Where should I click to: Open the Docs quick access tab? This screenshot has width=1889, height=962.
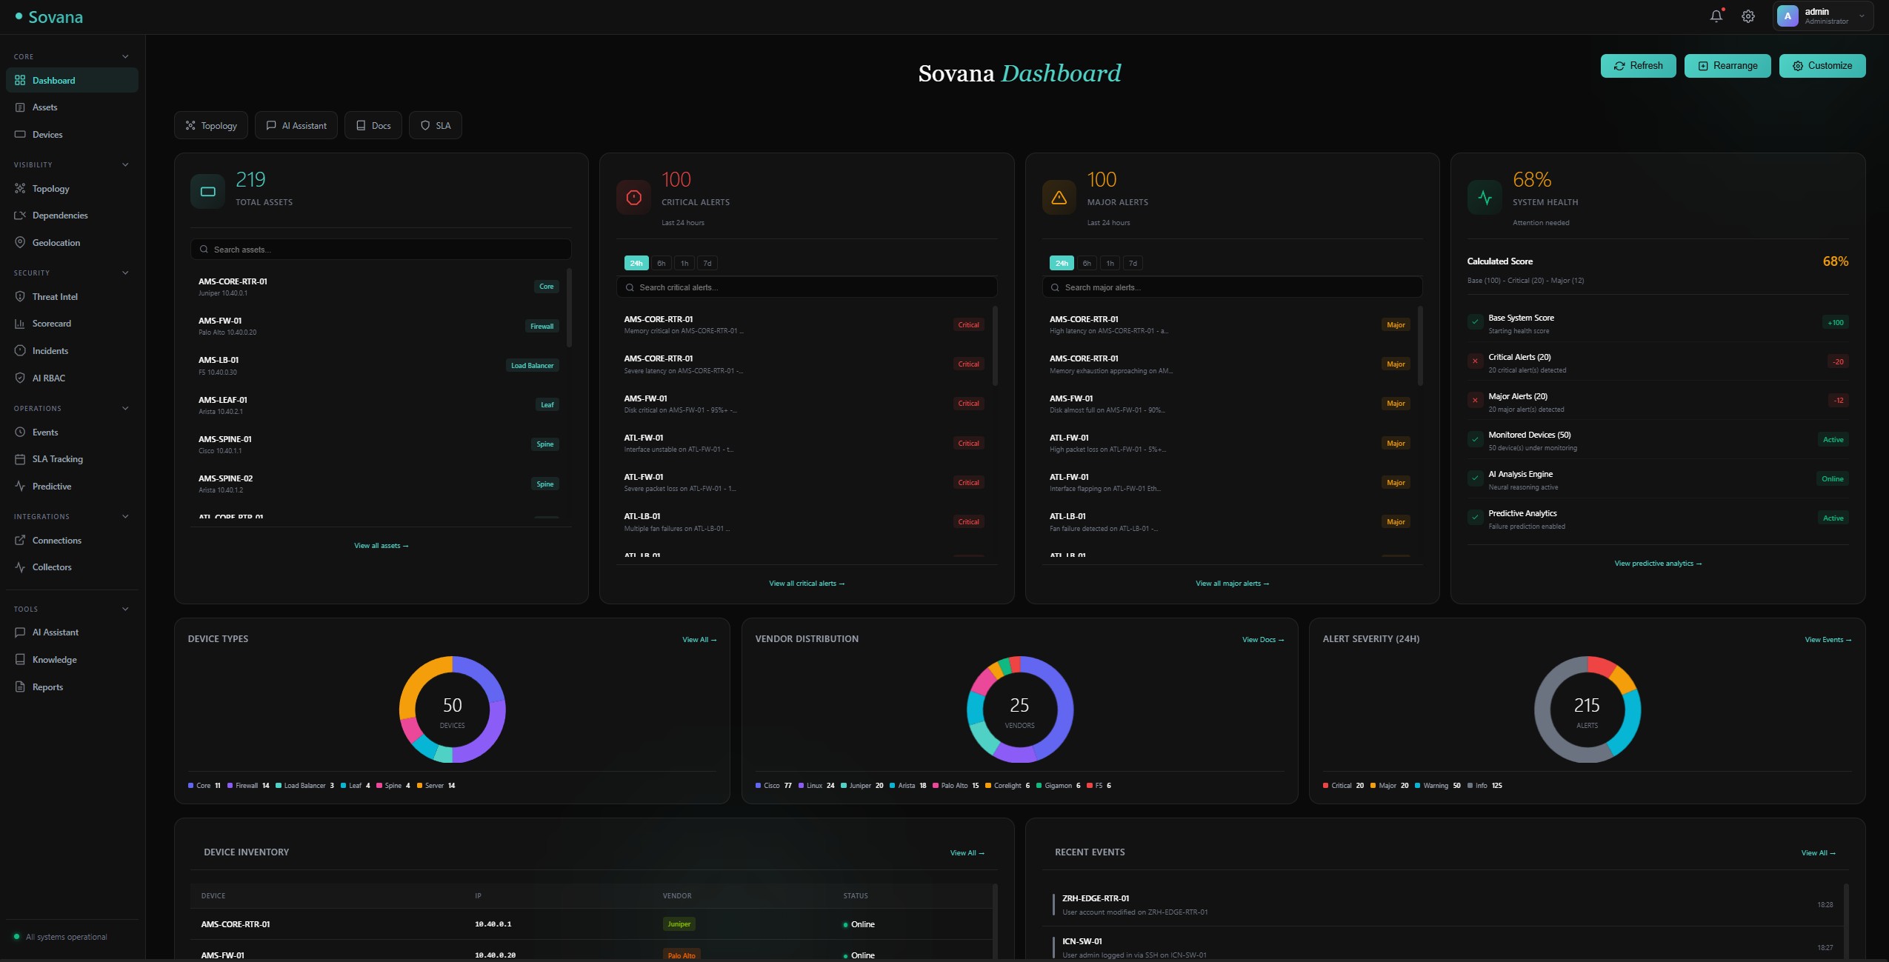(x=373, y=124)
